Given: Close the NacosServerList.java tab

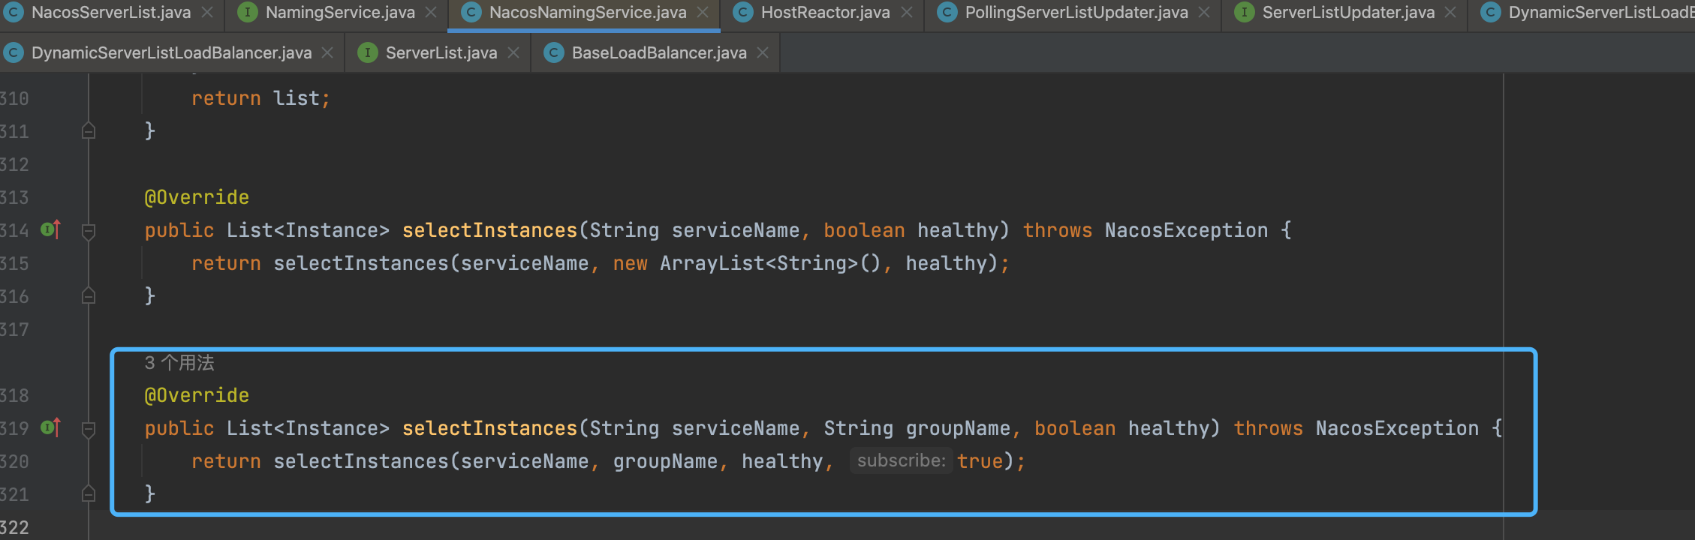Looking at the screenshot, I should (x=207, y=13).
